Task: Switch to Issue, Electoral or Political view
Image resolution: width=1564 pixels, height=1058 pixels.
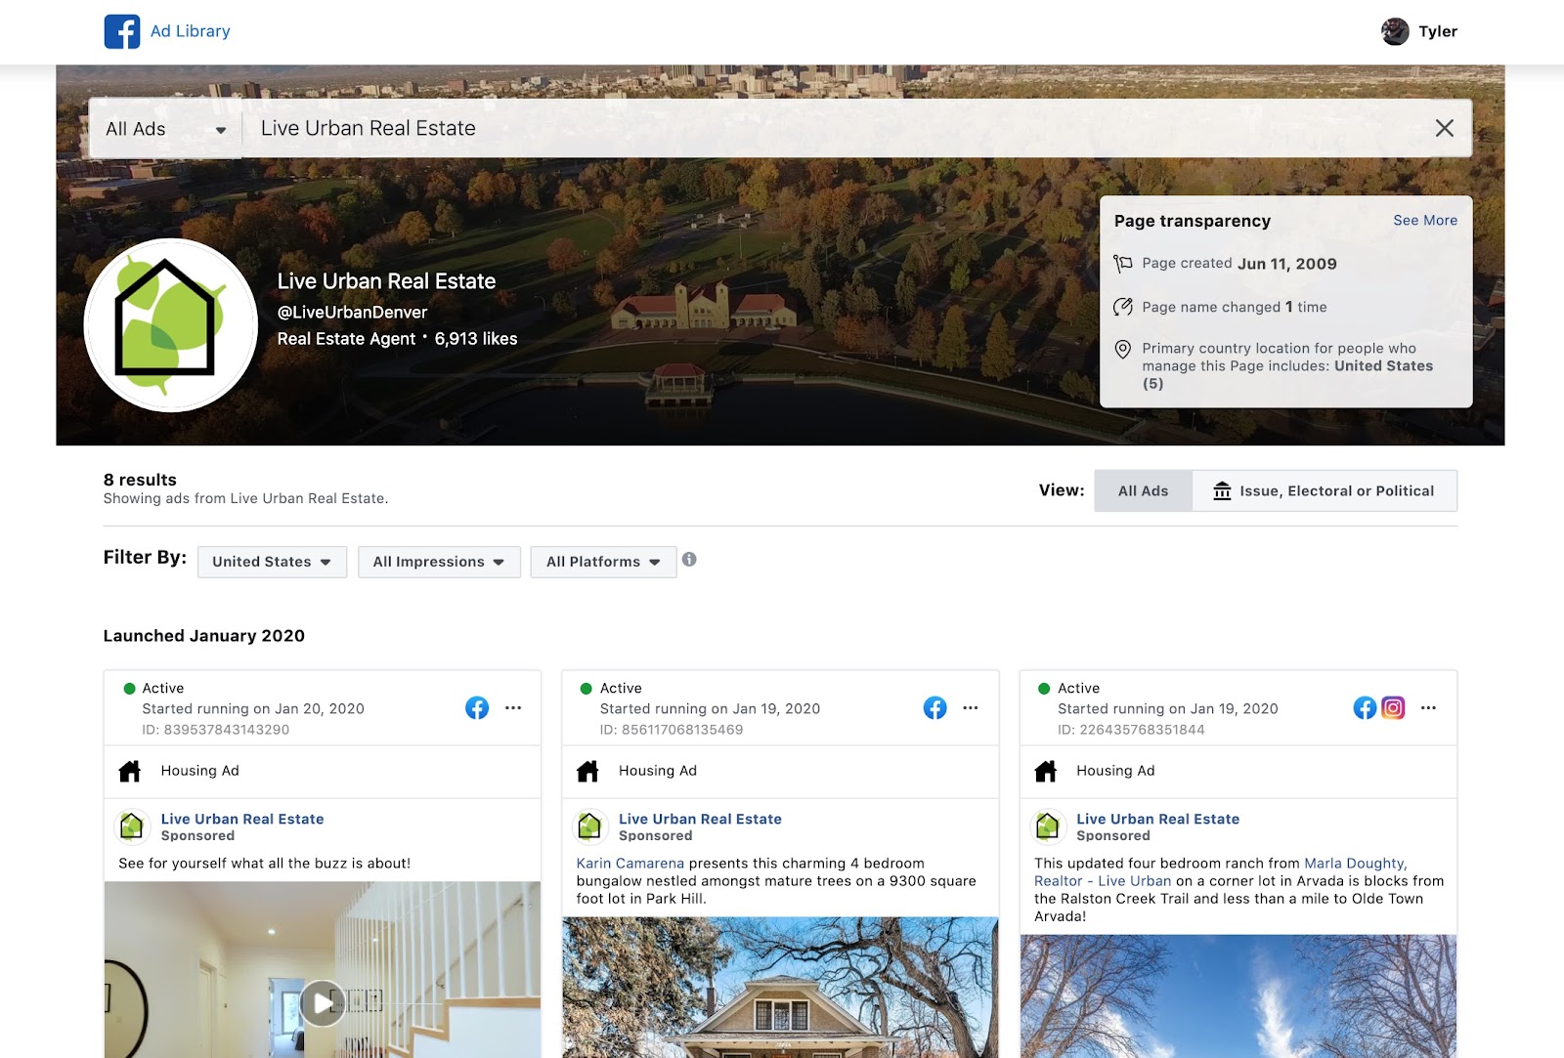Action: point(1325,490)
